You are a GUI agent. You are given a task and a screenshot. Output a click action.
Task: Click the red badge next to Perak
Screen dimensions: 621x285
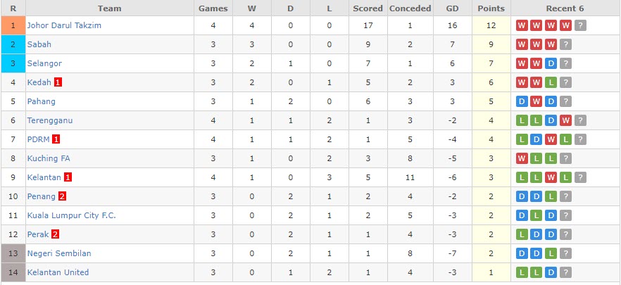[55, 234]
